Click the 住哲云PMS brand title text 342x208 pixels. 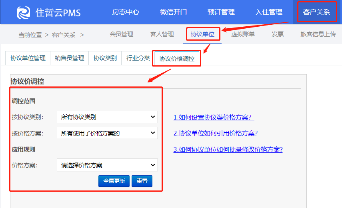58,13
